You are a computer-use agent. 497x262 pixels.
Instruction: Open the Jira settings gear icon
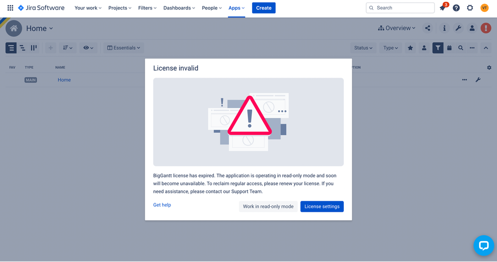470,8
